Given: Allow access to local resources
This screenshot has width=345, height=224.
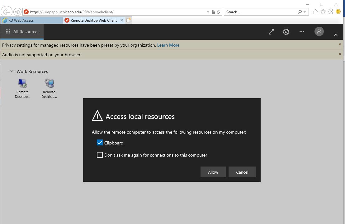Looking at the screenshot, I should click(213, 172).
